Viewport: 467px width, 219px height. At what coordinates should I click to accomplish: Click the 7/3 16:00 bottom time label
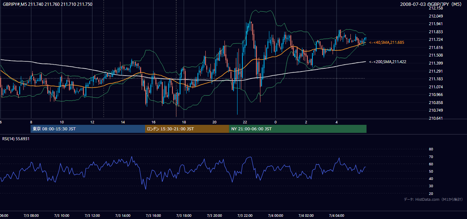point(153,215)
